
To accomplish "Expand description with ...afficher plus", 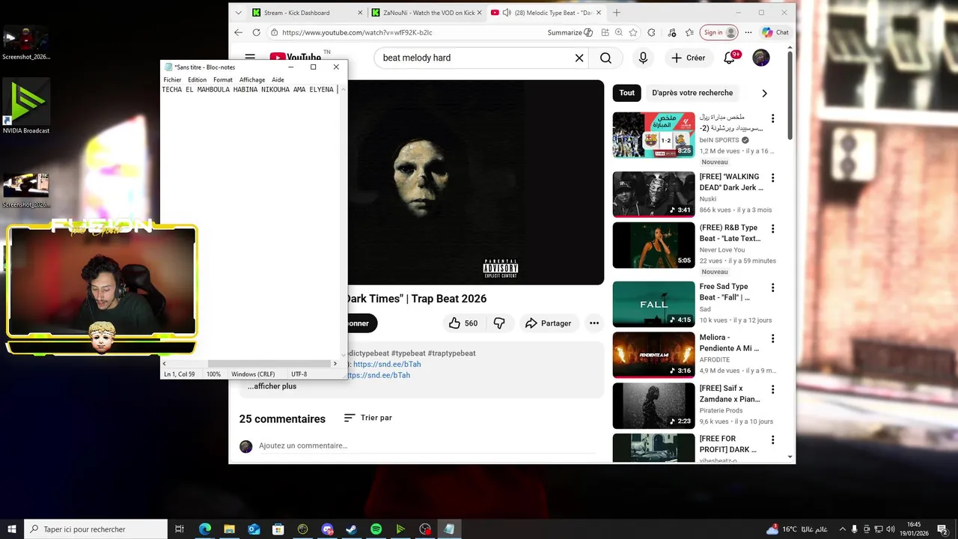I will click(272, 386).
